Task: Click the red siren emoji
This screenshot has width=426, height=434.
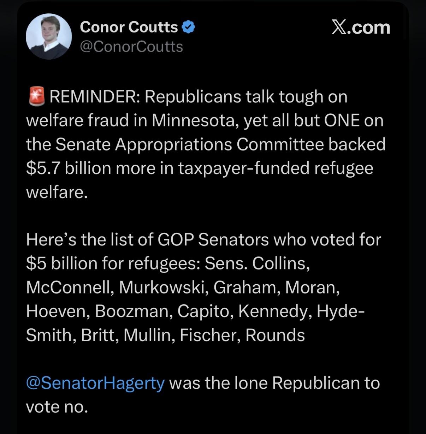Action: point(36,96)
